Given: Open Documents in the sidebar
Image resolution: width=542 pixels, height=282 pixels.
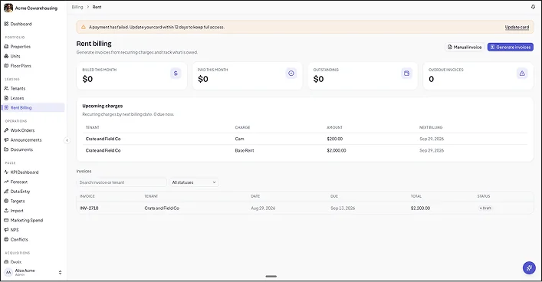Looking at the screenshot, I should coord(33,149).
